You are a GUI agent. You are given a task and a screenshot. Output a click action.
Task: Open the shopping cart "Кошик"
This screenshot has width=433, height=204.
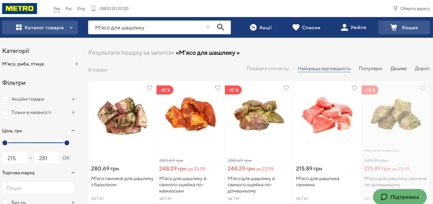click(x=404, y=27)
